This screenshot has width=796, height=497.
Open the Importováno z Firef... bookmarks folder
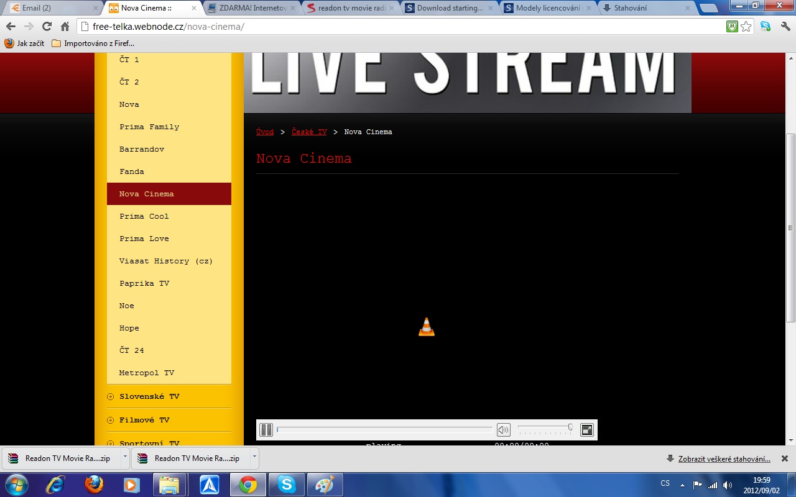tap(93, 43)
